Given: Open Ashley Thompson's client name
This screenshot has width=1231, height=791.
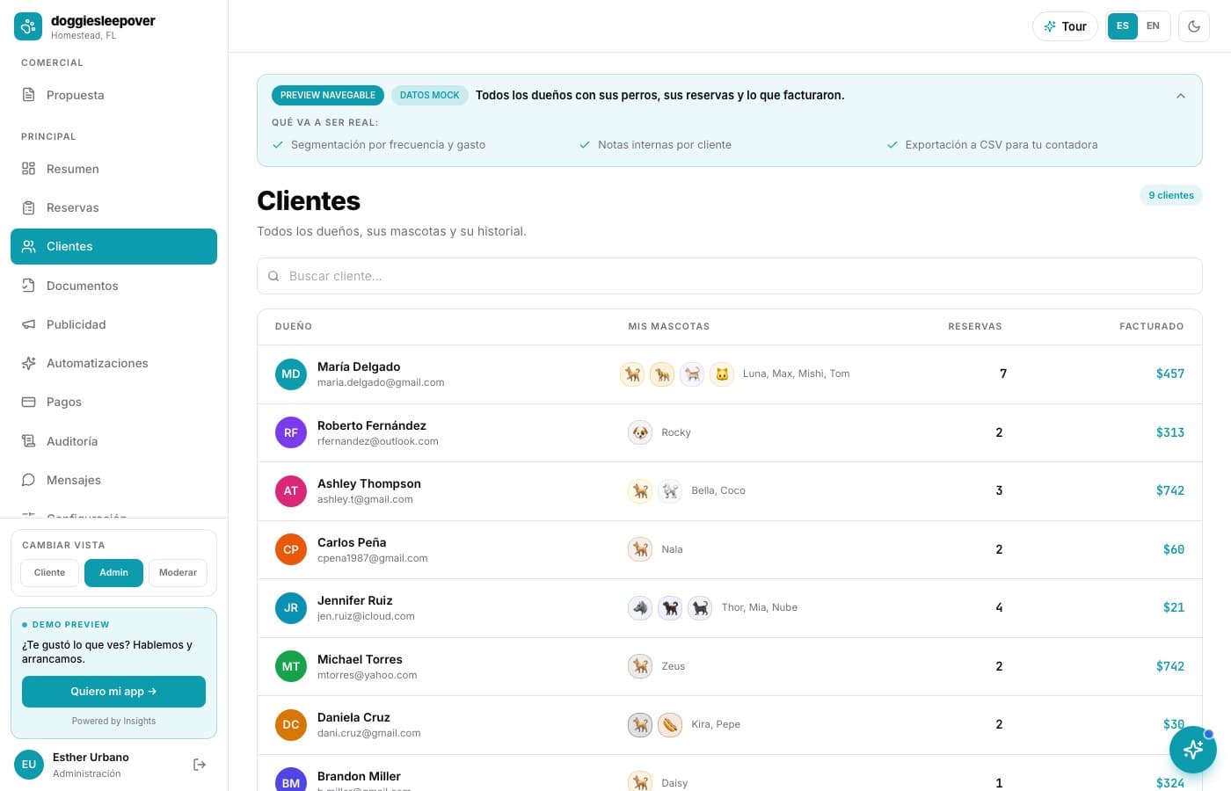Looking at the screenshot, I should 369,483.
